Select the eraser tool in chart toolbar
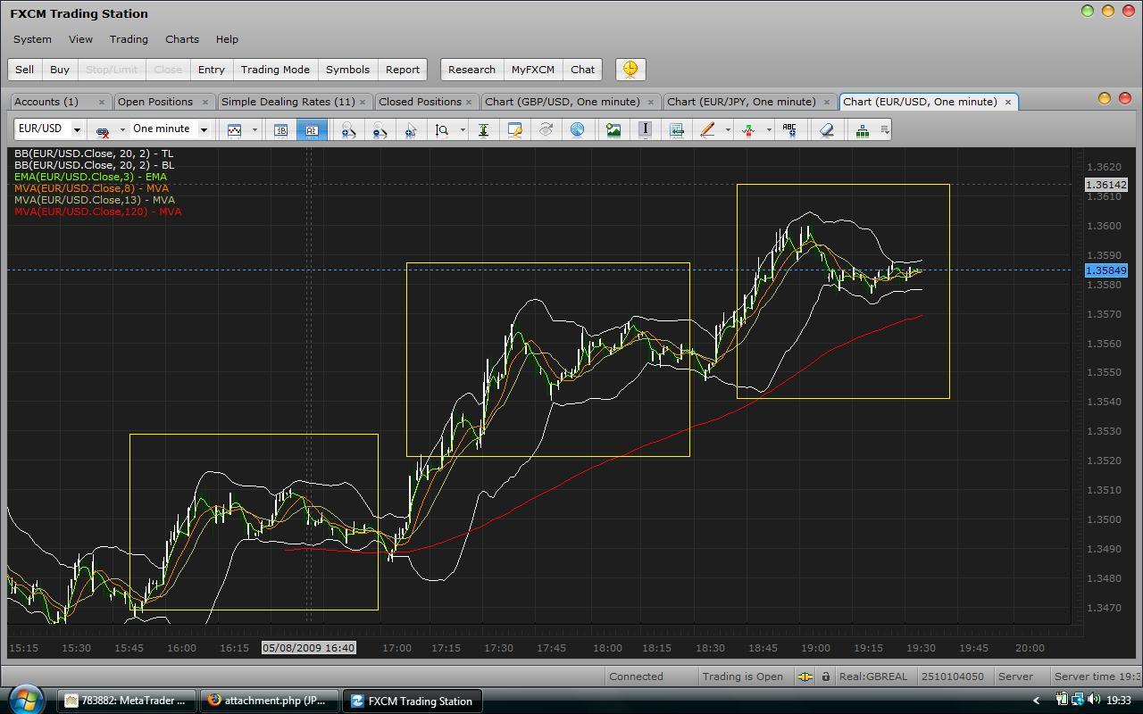 click(826, 130)
